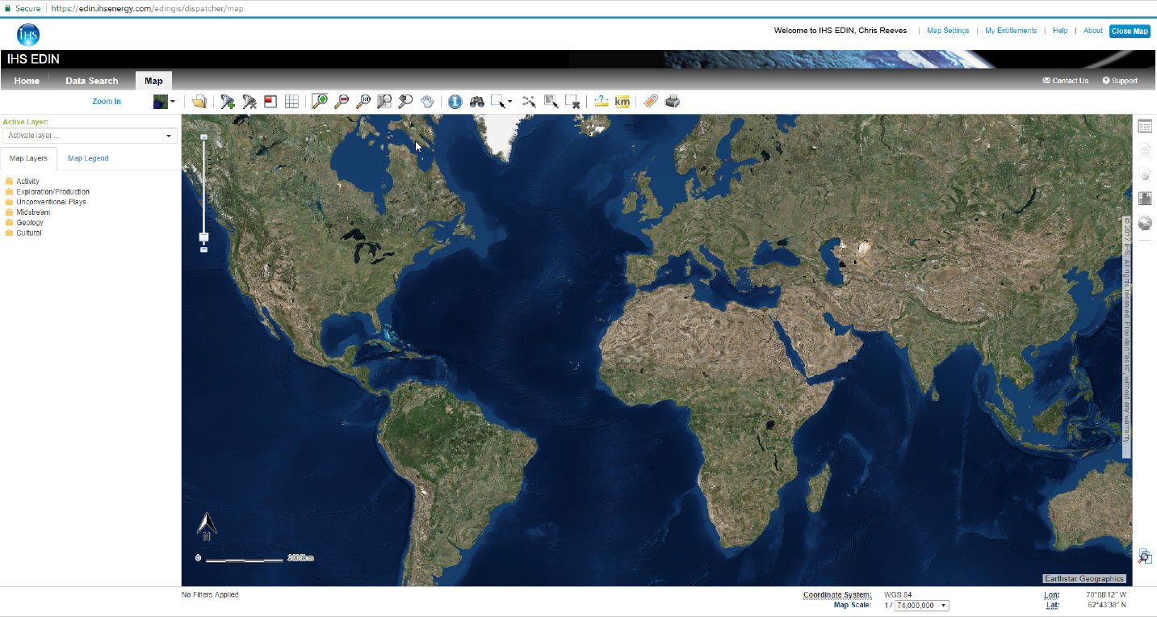Select the Zoom In magnifier tool

point(320,102)
